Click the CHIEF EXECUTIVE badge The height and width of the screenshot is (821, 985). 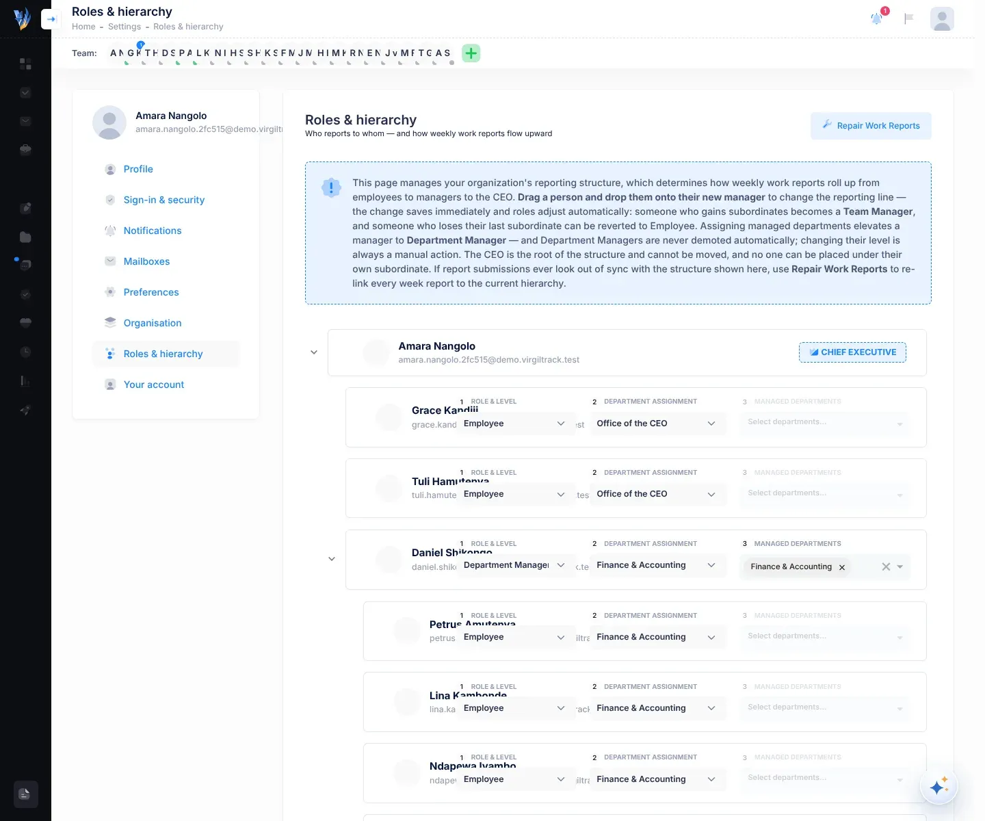pyautogui.click(x=852, y=352)
